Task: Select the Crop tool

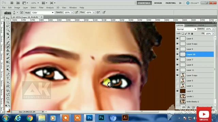Action: [x=8, y=34]
